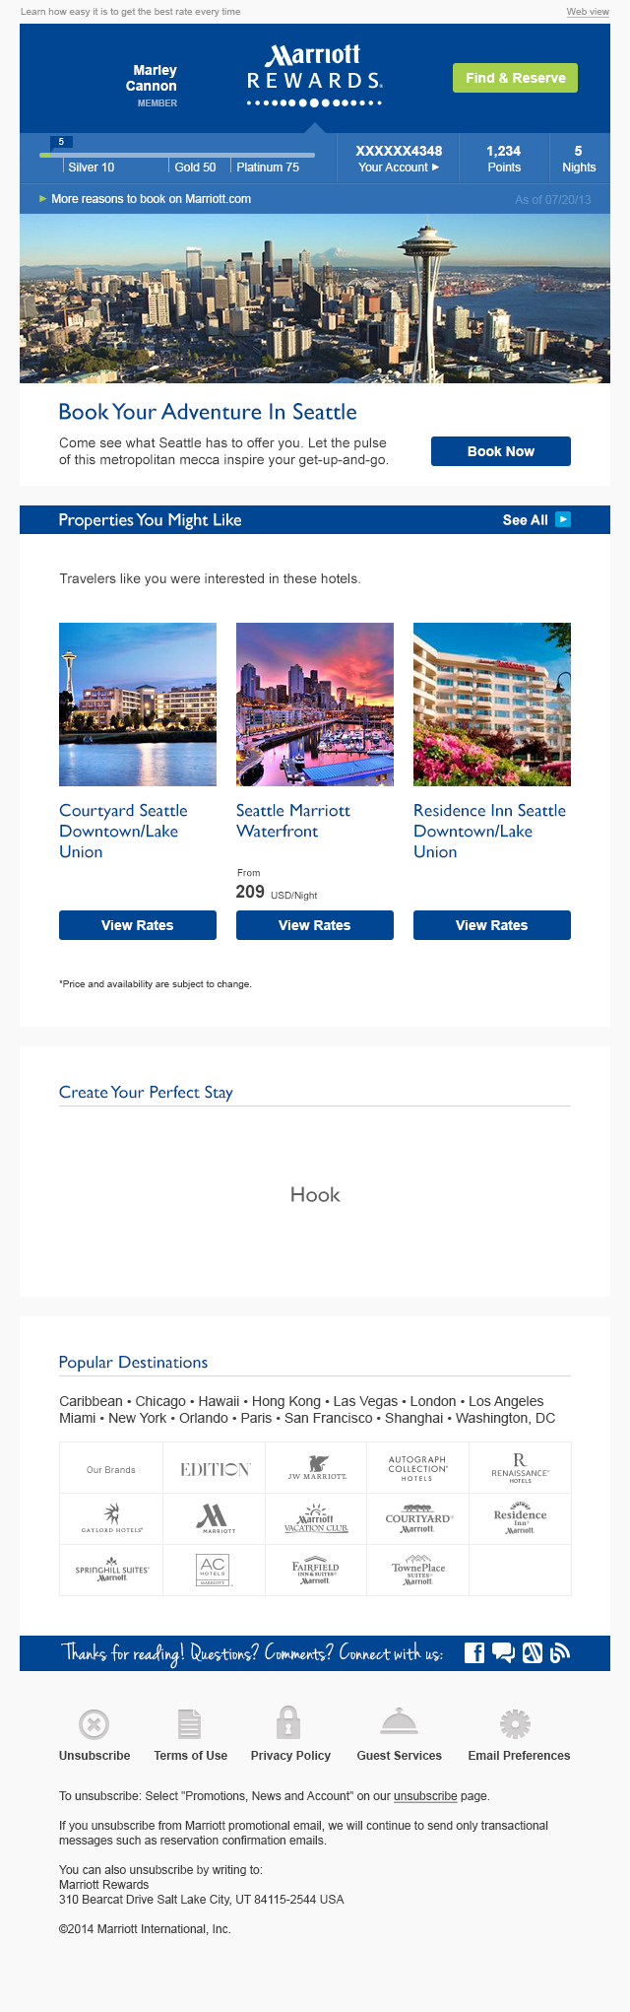Select the EDITION brand logo

(215, 1469)
